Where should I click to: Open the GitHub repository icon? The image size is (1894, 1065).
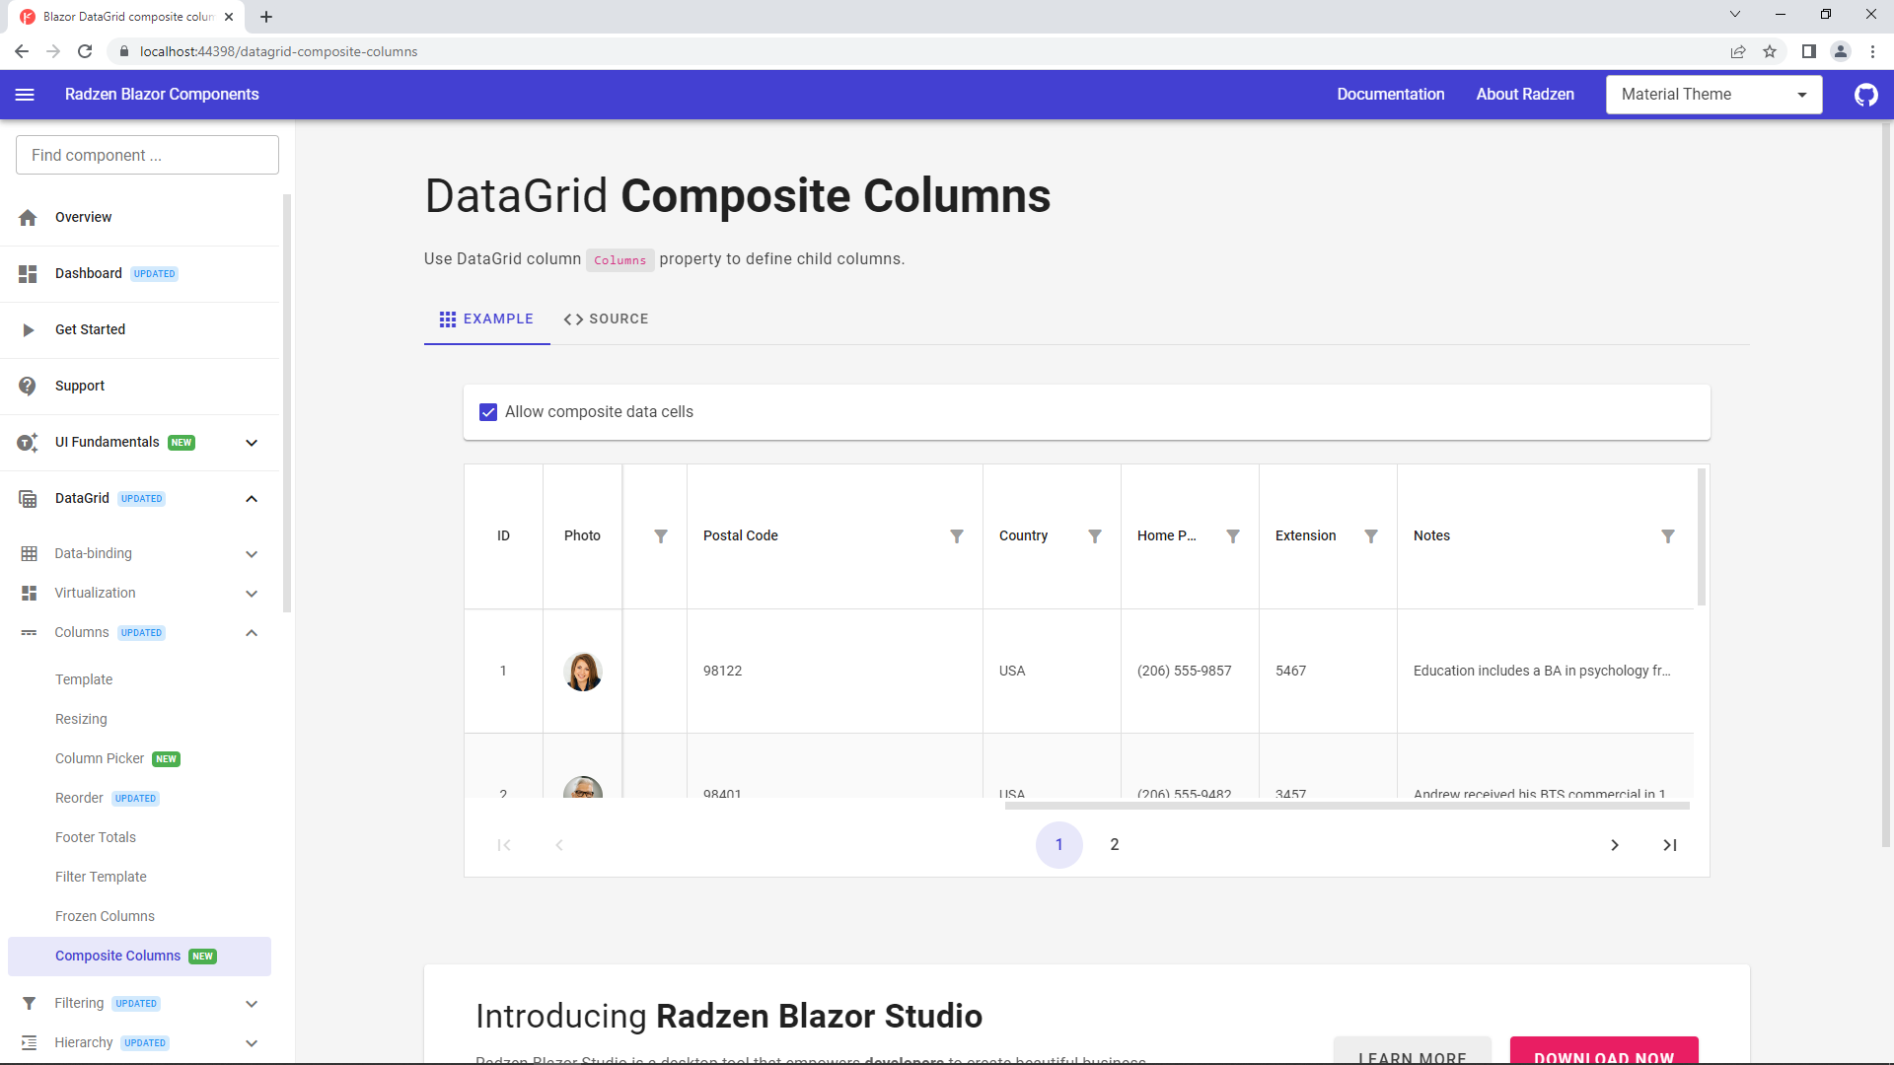click(1865, 95)
